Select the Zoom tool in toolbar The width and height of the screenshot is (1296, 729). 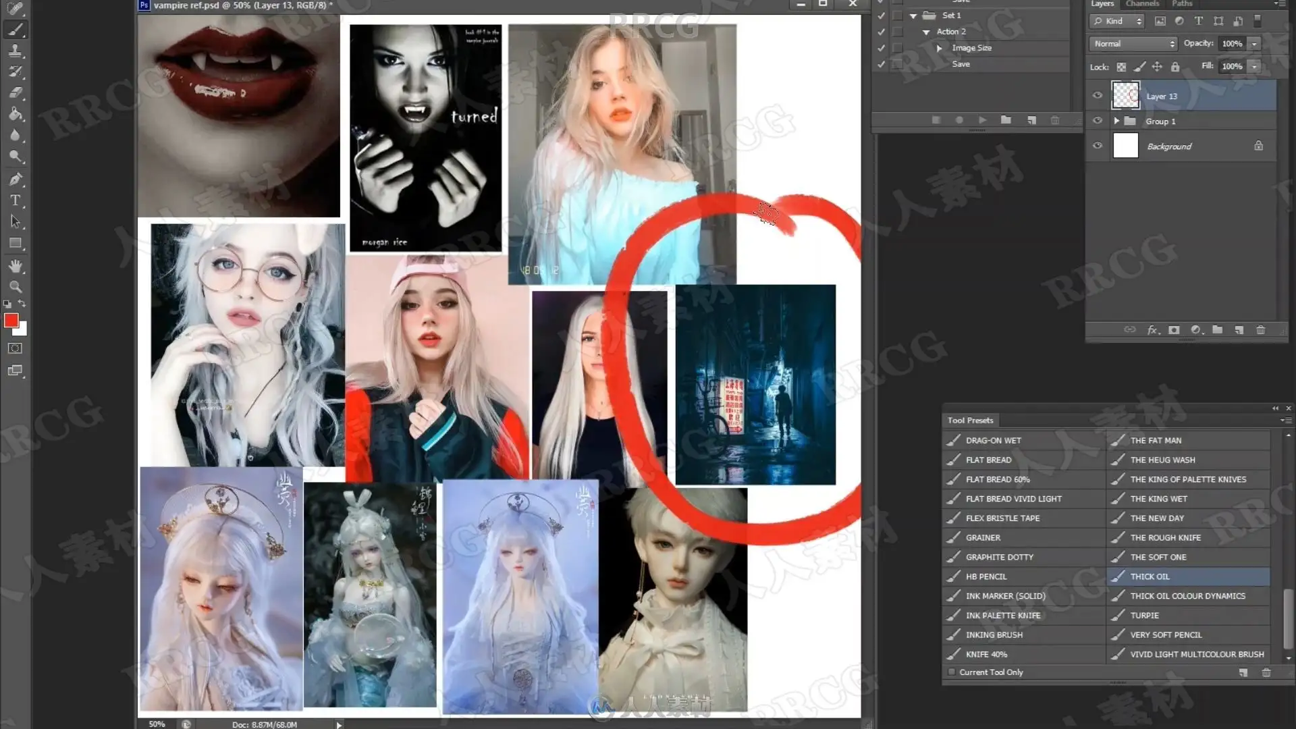click(x=16, y=287)
